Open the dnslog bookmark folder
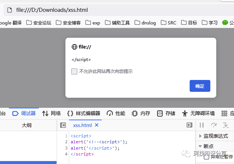The width and height of the screenshot is (234, 164). coord(145,23)
